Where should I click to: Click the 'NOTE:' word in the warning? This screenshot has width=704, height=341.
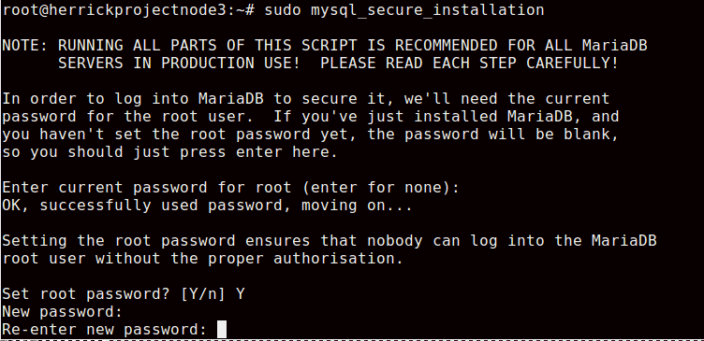click(x=25, y=45)
